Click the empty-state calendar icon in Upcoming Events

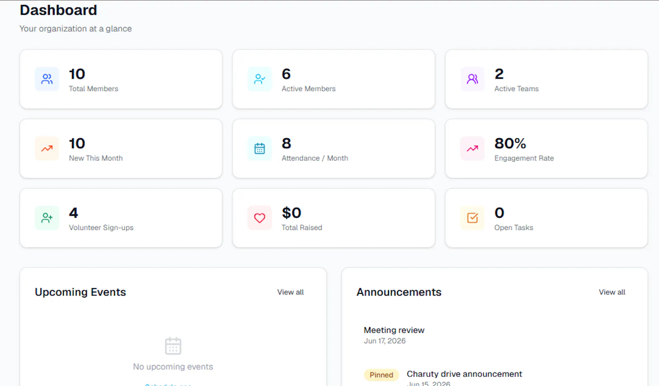(x=173, y=346)
